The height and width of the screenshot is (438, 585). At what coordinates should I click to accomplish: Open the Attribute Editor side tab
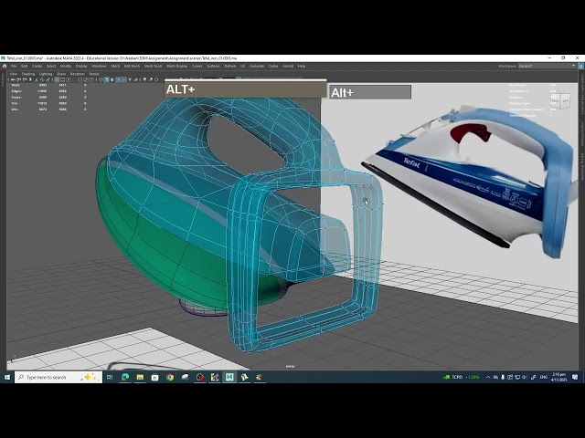[x=581, y=133]
